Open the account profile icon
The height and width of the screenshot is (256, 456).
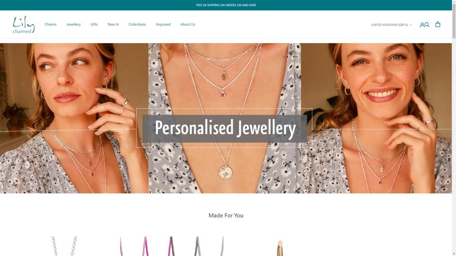click(x=422, y=25)
